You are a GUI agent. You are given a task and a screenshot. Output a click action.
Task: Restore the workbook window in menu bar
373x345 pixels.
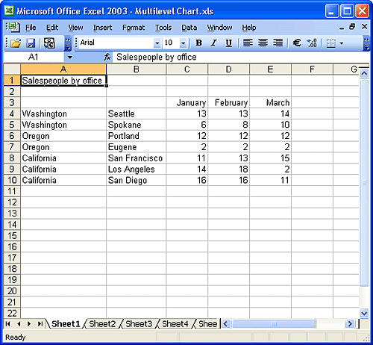[x=352, y=27]
